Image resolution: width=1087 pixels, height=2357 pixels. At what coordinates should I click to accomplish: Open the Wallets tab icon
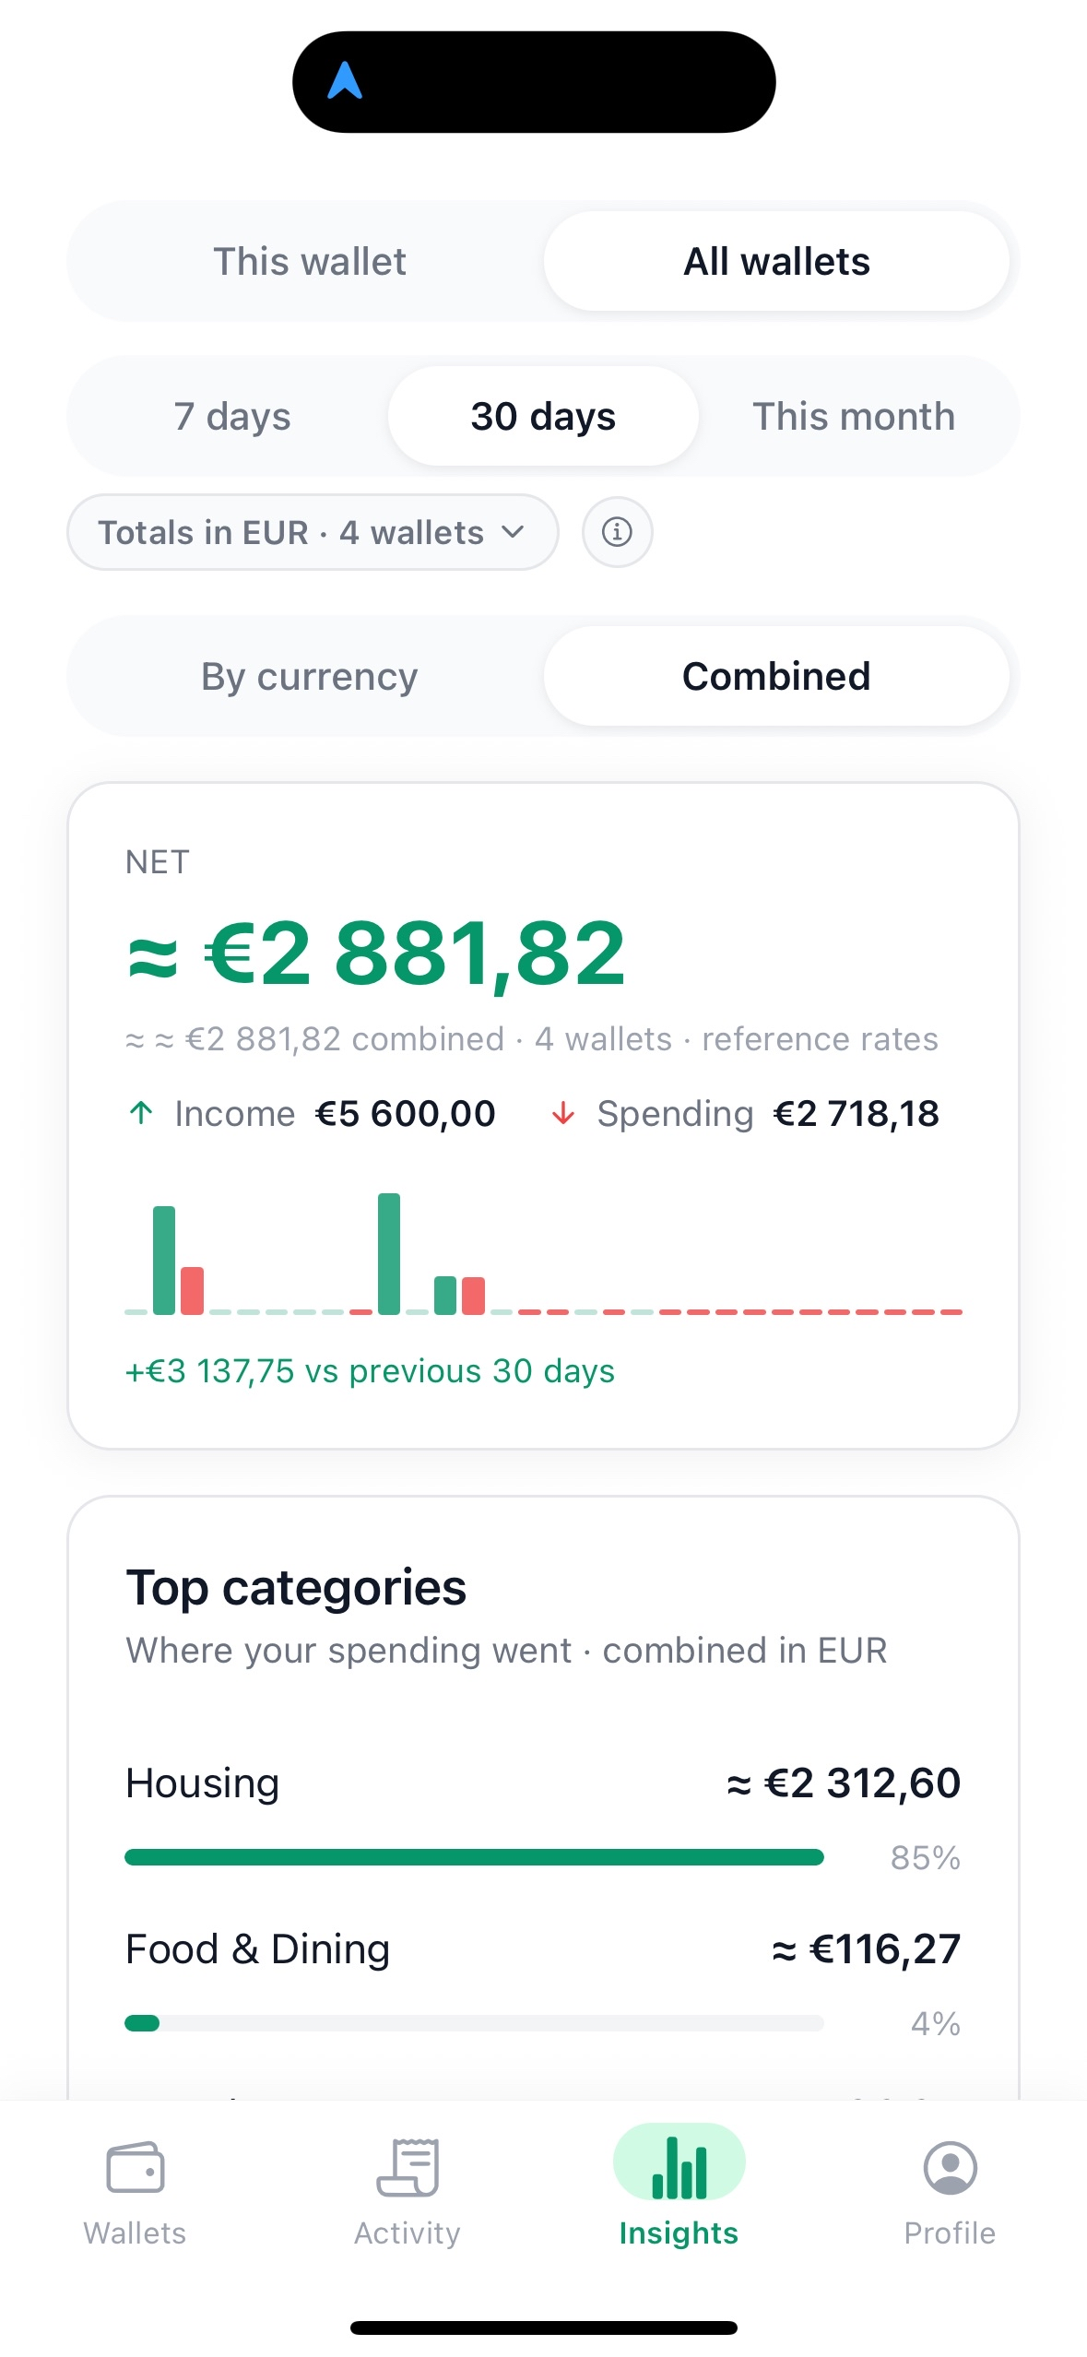pos(135,2167)
